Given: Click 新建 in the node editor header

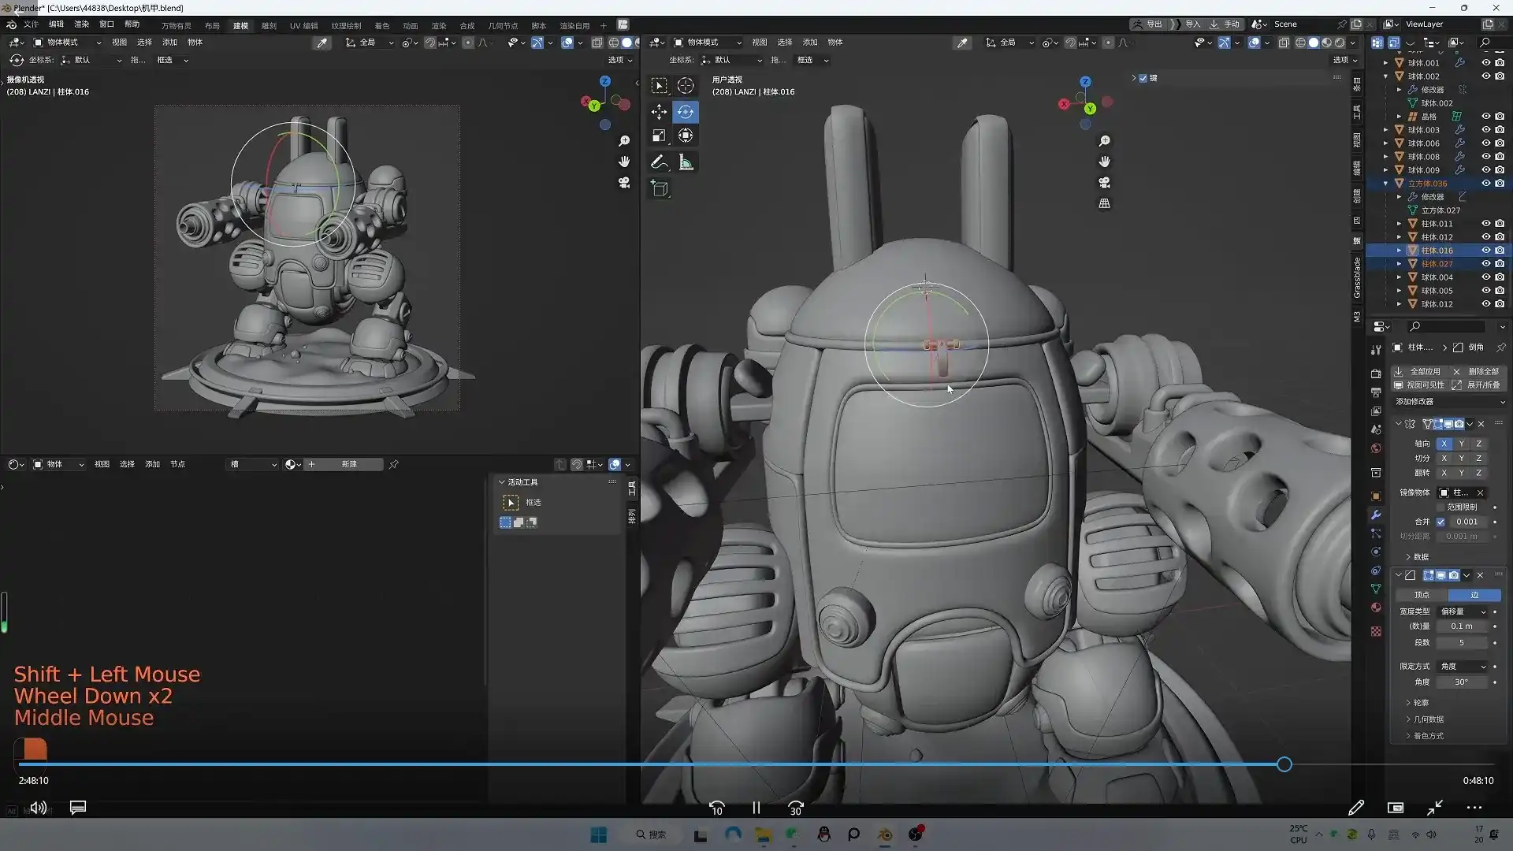Looking at the screenshot, I should point(349,465).
